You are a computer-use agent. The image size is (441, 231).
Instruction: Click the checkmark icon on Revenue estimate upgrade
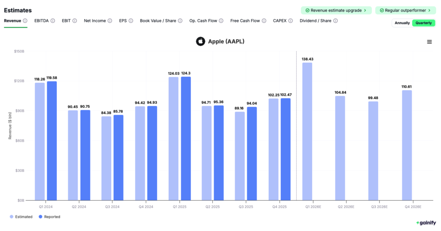(307, 10)
